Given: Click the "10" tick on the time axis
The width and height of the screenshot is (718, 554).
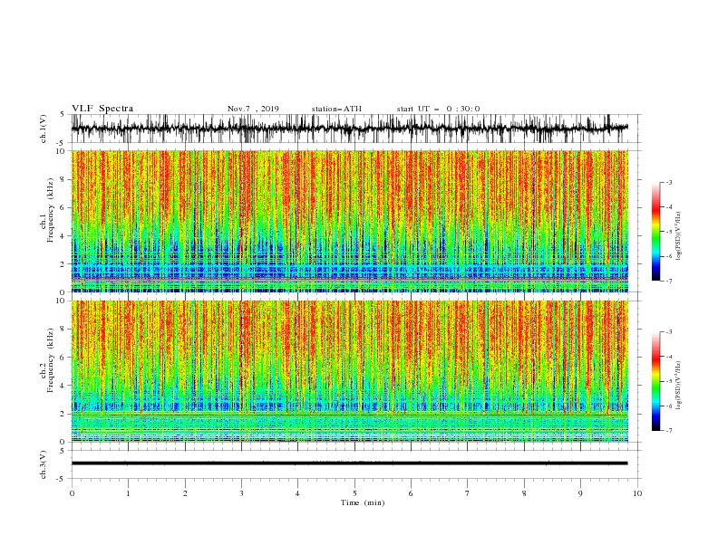Looking at the screenshot, I should click(637, 493).
